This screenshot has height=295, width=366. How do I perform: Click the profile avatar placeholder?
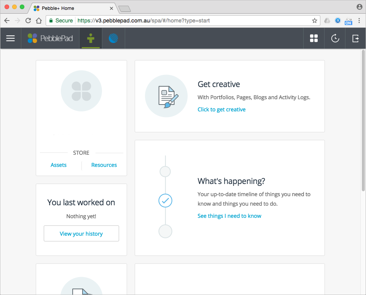click(81, 91)
